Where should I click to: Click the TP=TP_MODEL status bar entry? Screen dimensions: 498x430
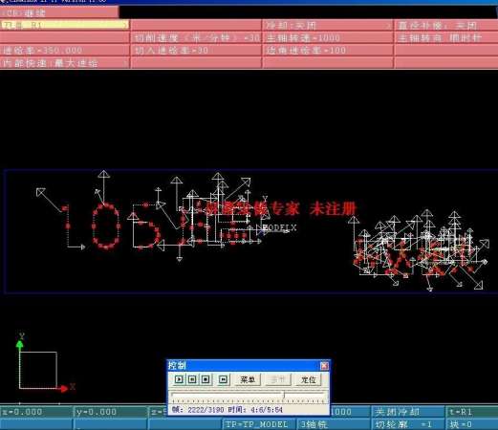pyautogui.click(x=259, y=424)
